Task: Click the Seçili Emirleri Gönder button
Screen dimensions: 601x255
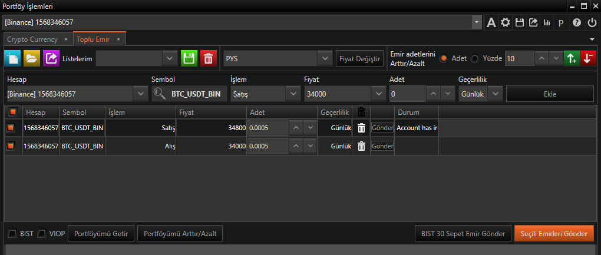Action: (x=553, y=234)
